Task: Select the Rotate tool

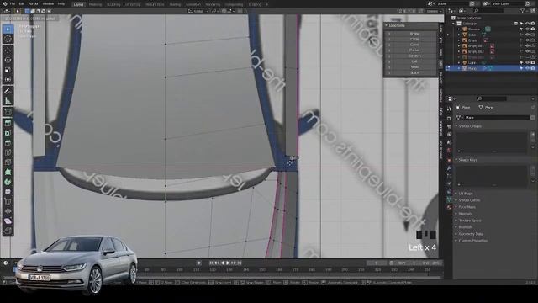Action: (x=8, y=60)
